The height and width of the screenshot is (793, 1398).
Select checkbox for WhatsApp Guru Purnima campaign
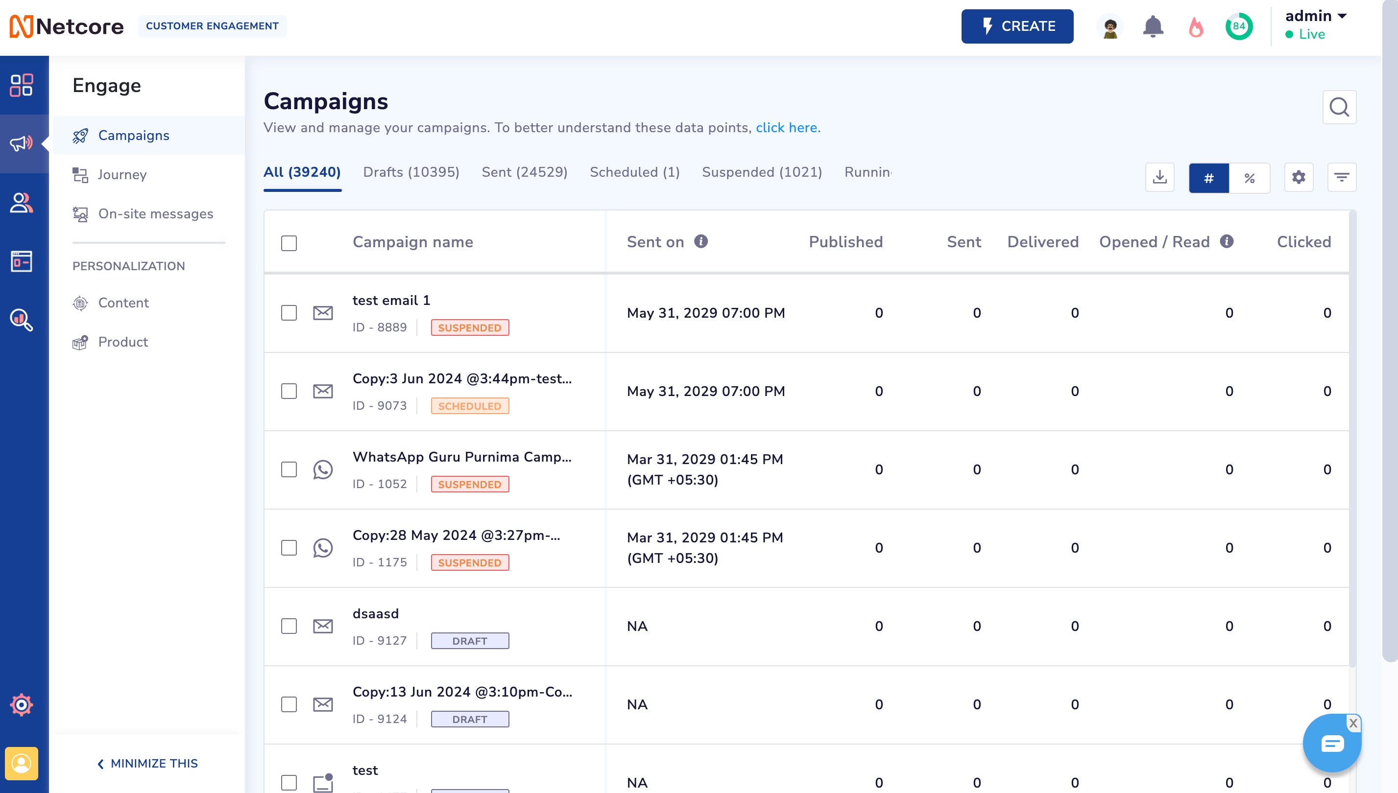point(289,469)
